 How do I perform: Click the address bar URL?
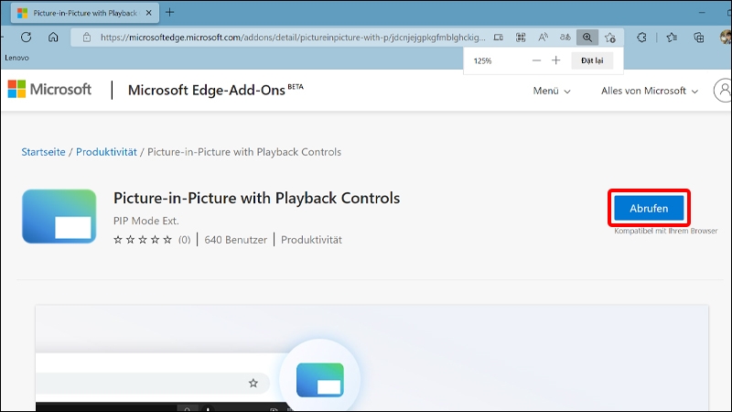(x=293, y=38)
